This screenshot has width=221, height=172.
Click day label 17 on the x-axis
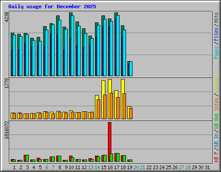coord(117,167)
